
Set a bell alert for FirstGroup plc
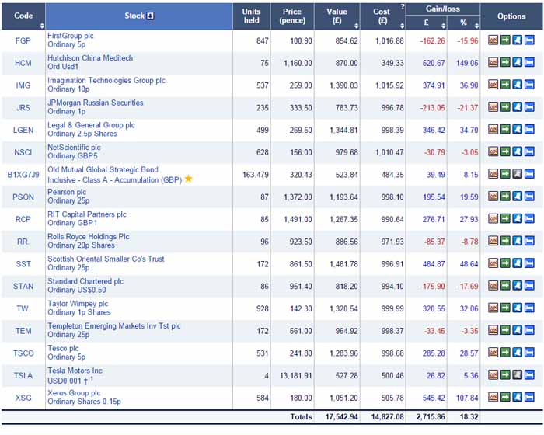pyautogui.click(x=518, y=40)
